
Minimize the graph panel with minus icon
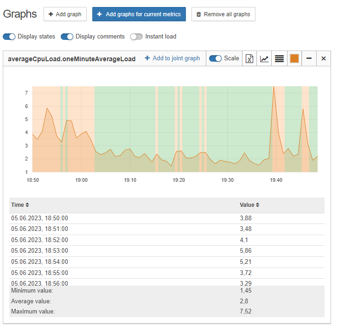[x=309, y=58]
